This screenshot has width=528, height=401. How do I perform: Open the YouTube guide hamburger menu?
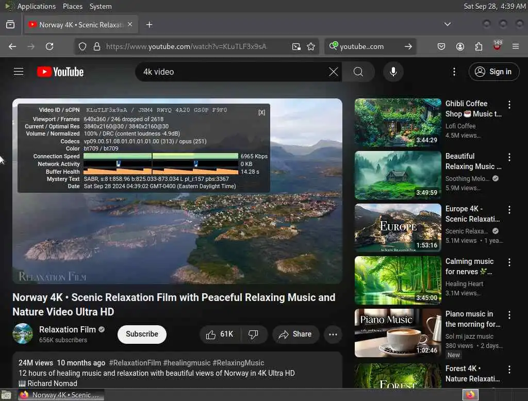19,72
